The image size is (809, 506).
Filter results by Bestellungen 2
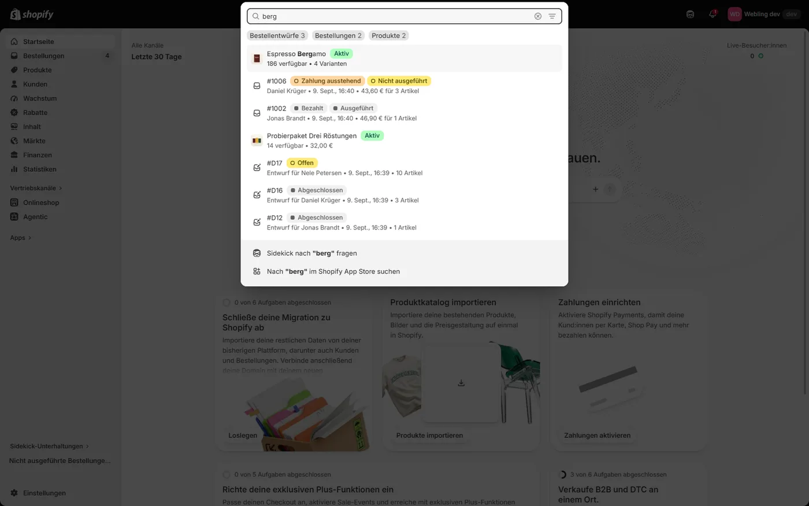point(338,36)
